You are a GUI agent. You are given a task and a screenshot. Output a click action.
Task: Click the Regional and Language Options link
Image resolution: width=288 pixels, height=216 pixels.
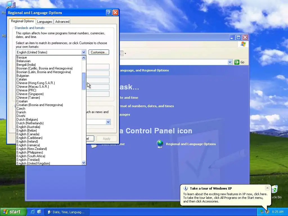tap(191, 144)
